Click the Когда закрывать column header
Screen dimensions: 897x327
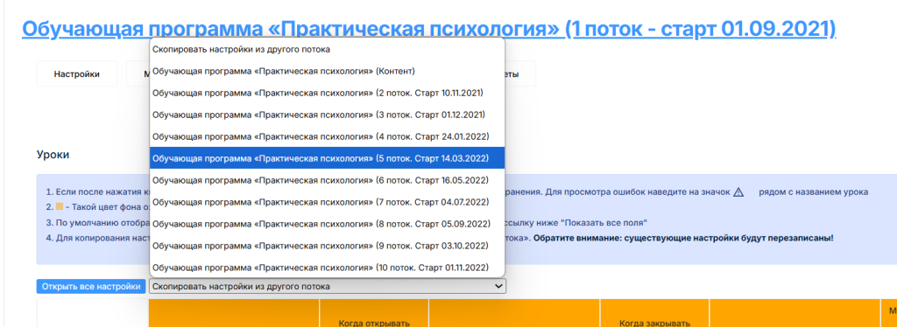click(655, 323)
